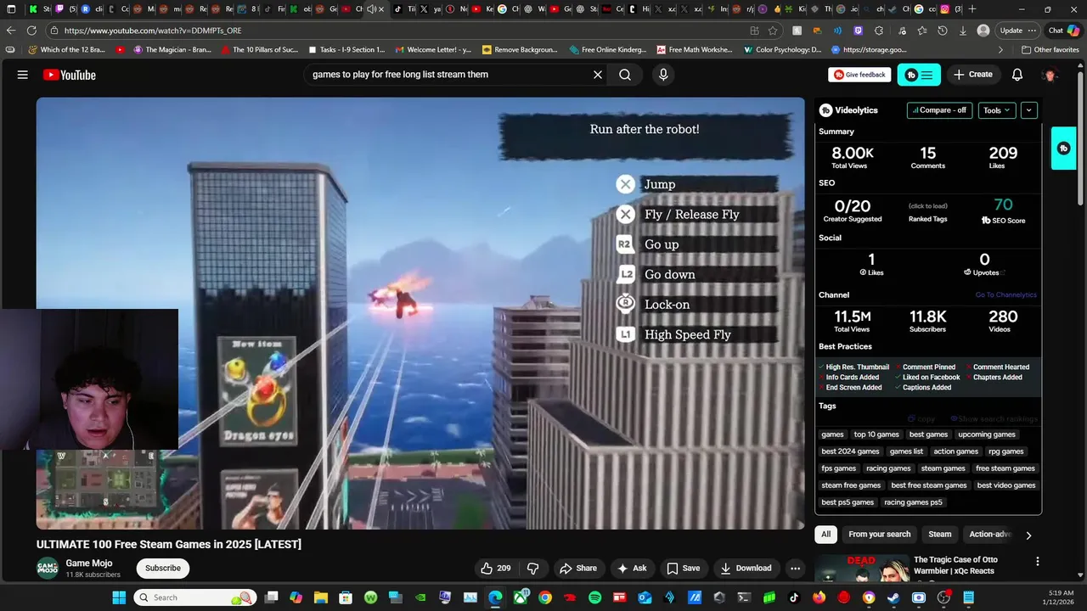Image resolution: width=1087 pixels, height=611 pixels.
Task: Open the Color Psychology bookmark
Action: [x=781, y=50]
